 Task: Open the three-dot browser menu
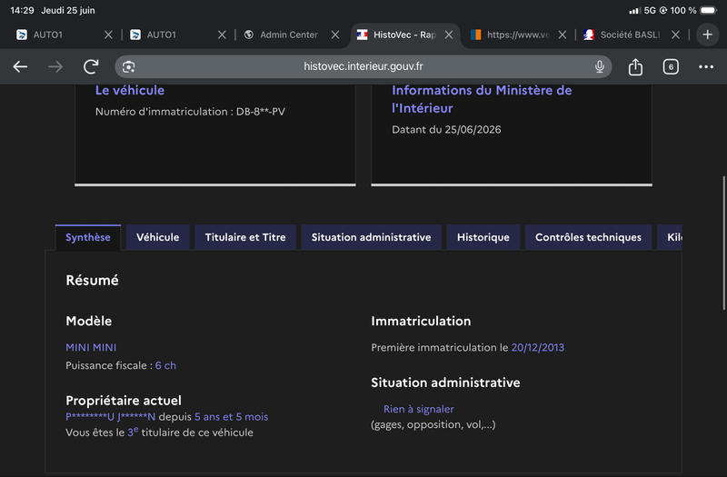pos(706,66)
